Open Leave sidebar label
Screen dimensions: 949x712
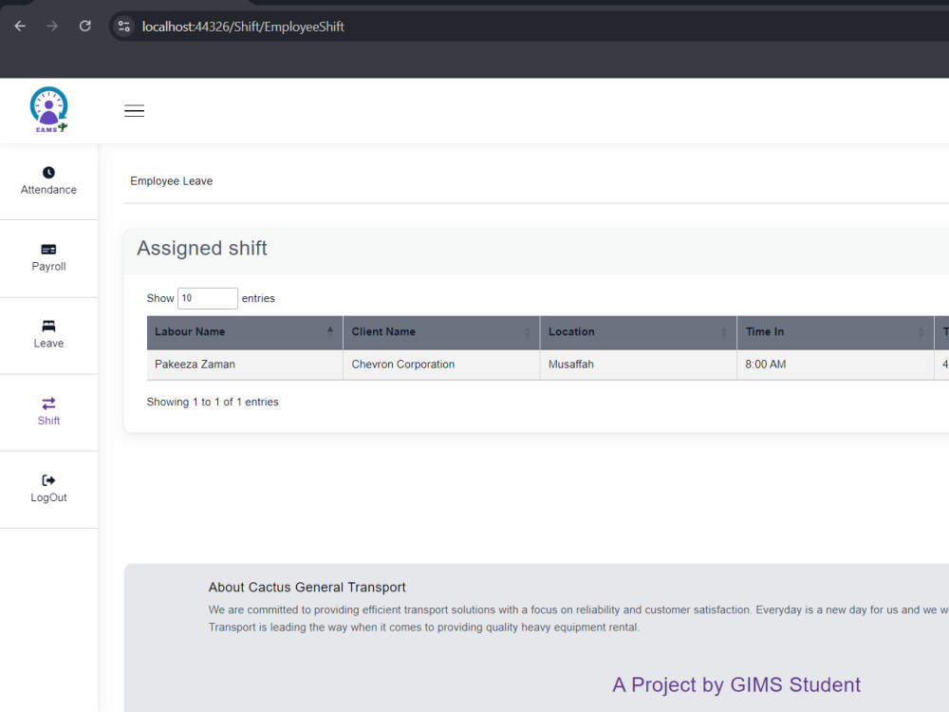coord(48,344)
